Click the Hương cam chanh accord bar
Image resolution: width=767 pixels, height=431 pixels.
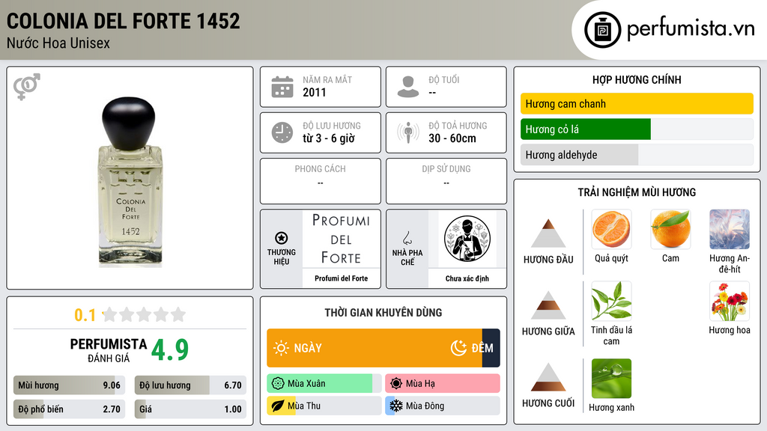click(x=637, y=103)
